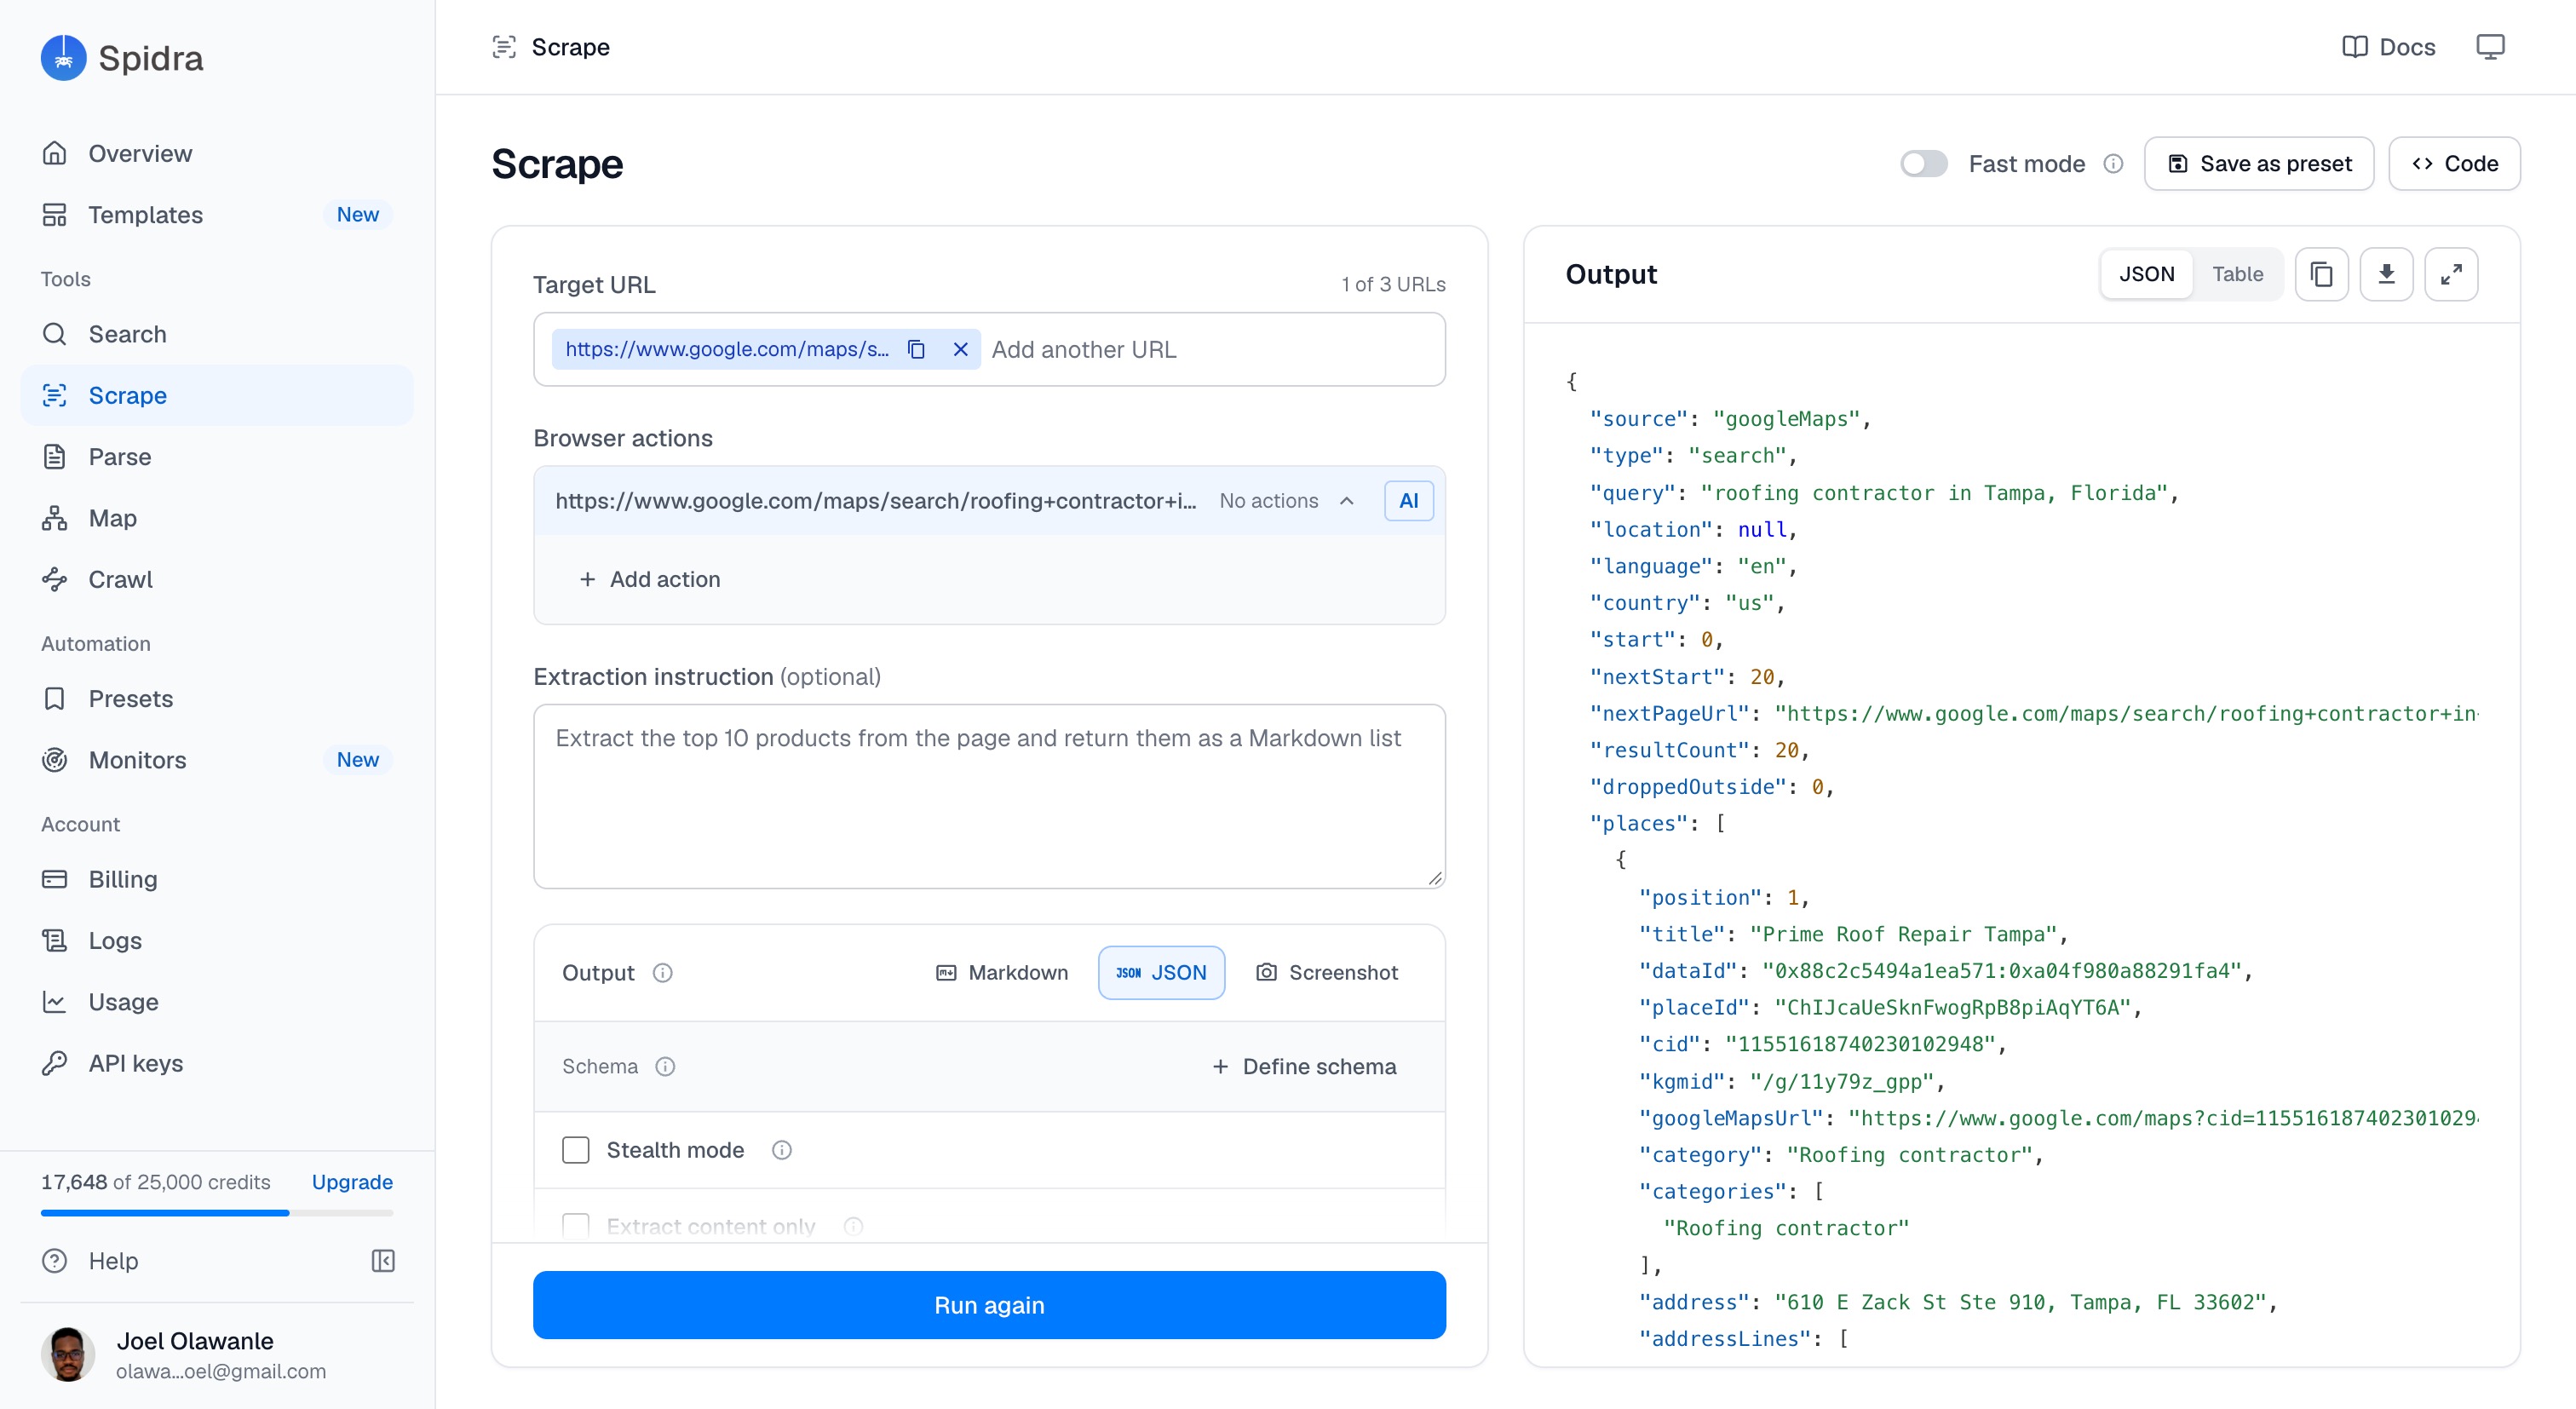
Task: Select Markdown output format
Action: (x=1002, y=973)
